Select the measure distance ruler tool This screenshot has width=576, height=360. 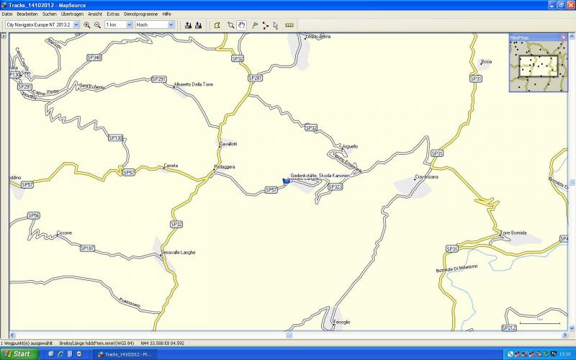coord(289,24)
